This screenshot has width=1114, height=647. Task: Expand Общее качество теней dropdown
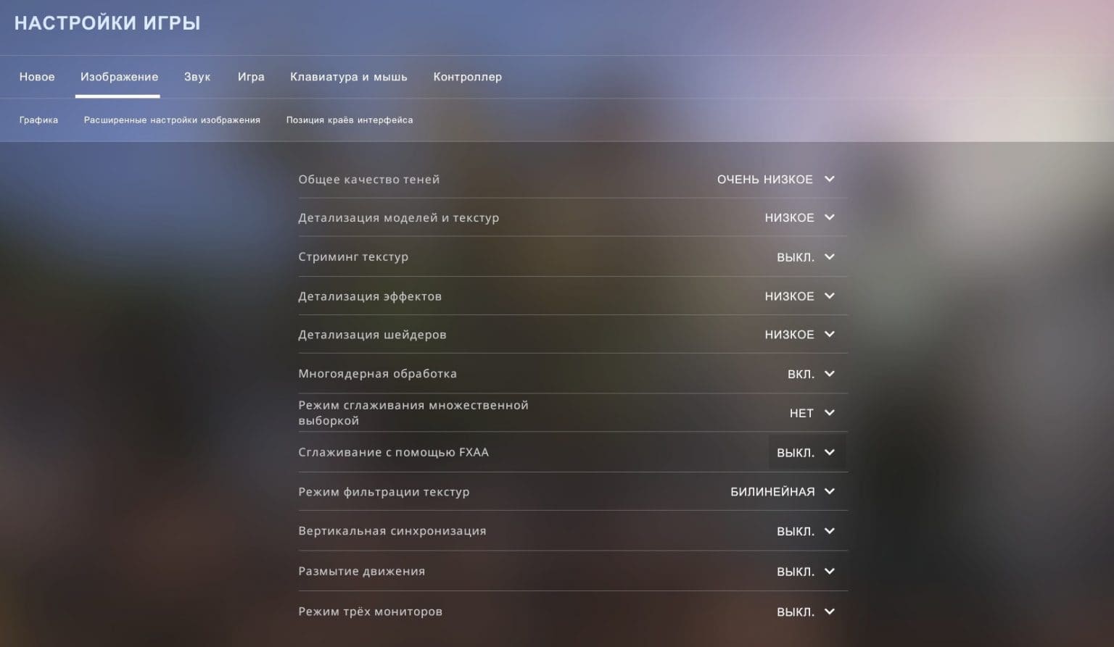[776, 179]
